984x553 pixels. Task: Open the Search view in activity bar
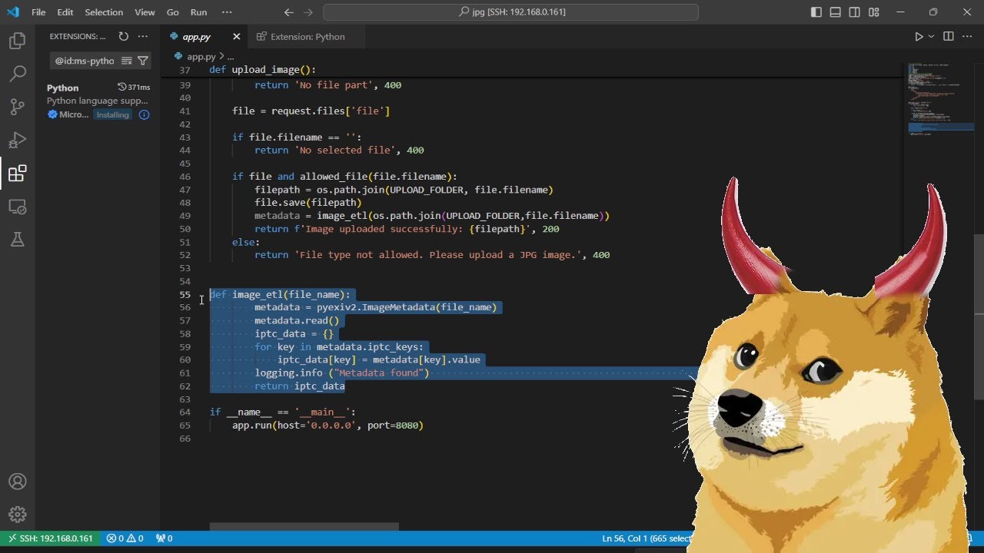click(17, 74)
